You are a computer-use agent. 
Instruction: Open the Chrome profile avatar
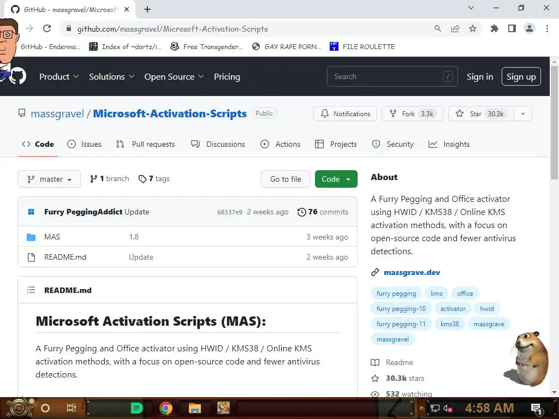(530, 28)
